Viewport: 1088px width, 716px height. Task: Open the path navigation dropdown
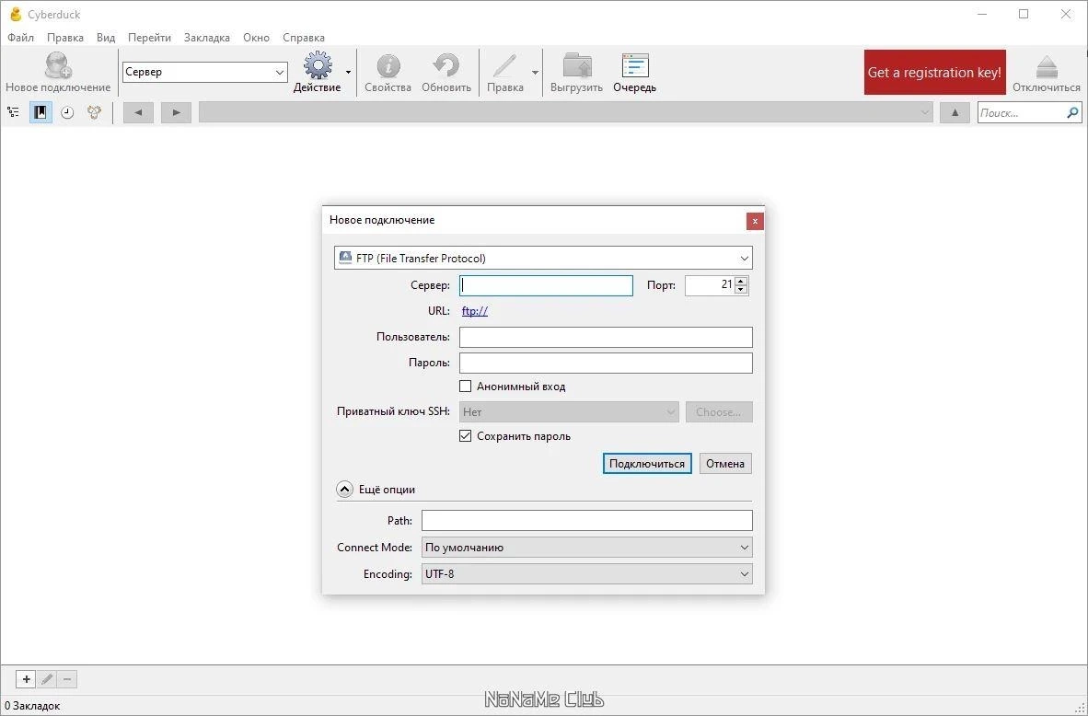pos(566,112)
